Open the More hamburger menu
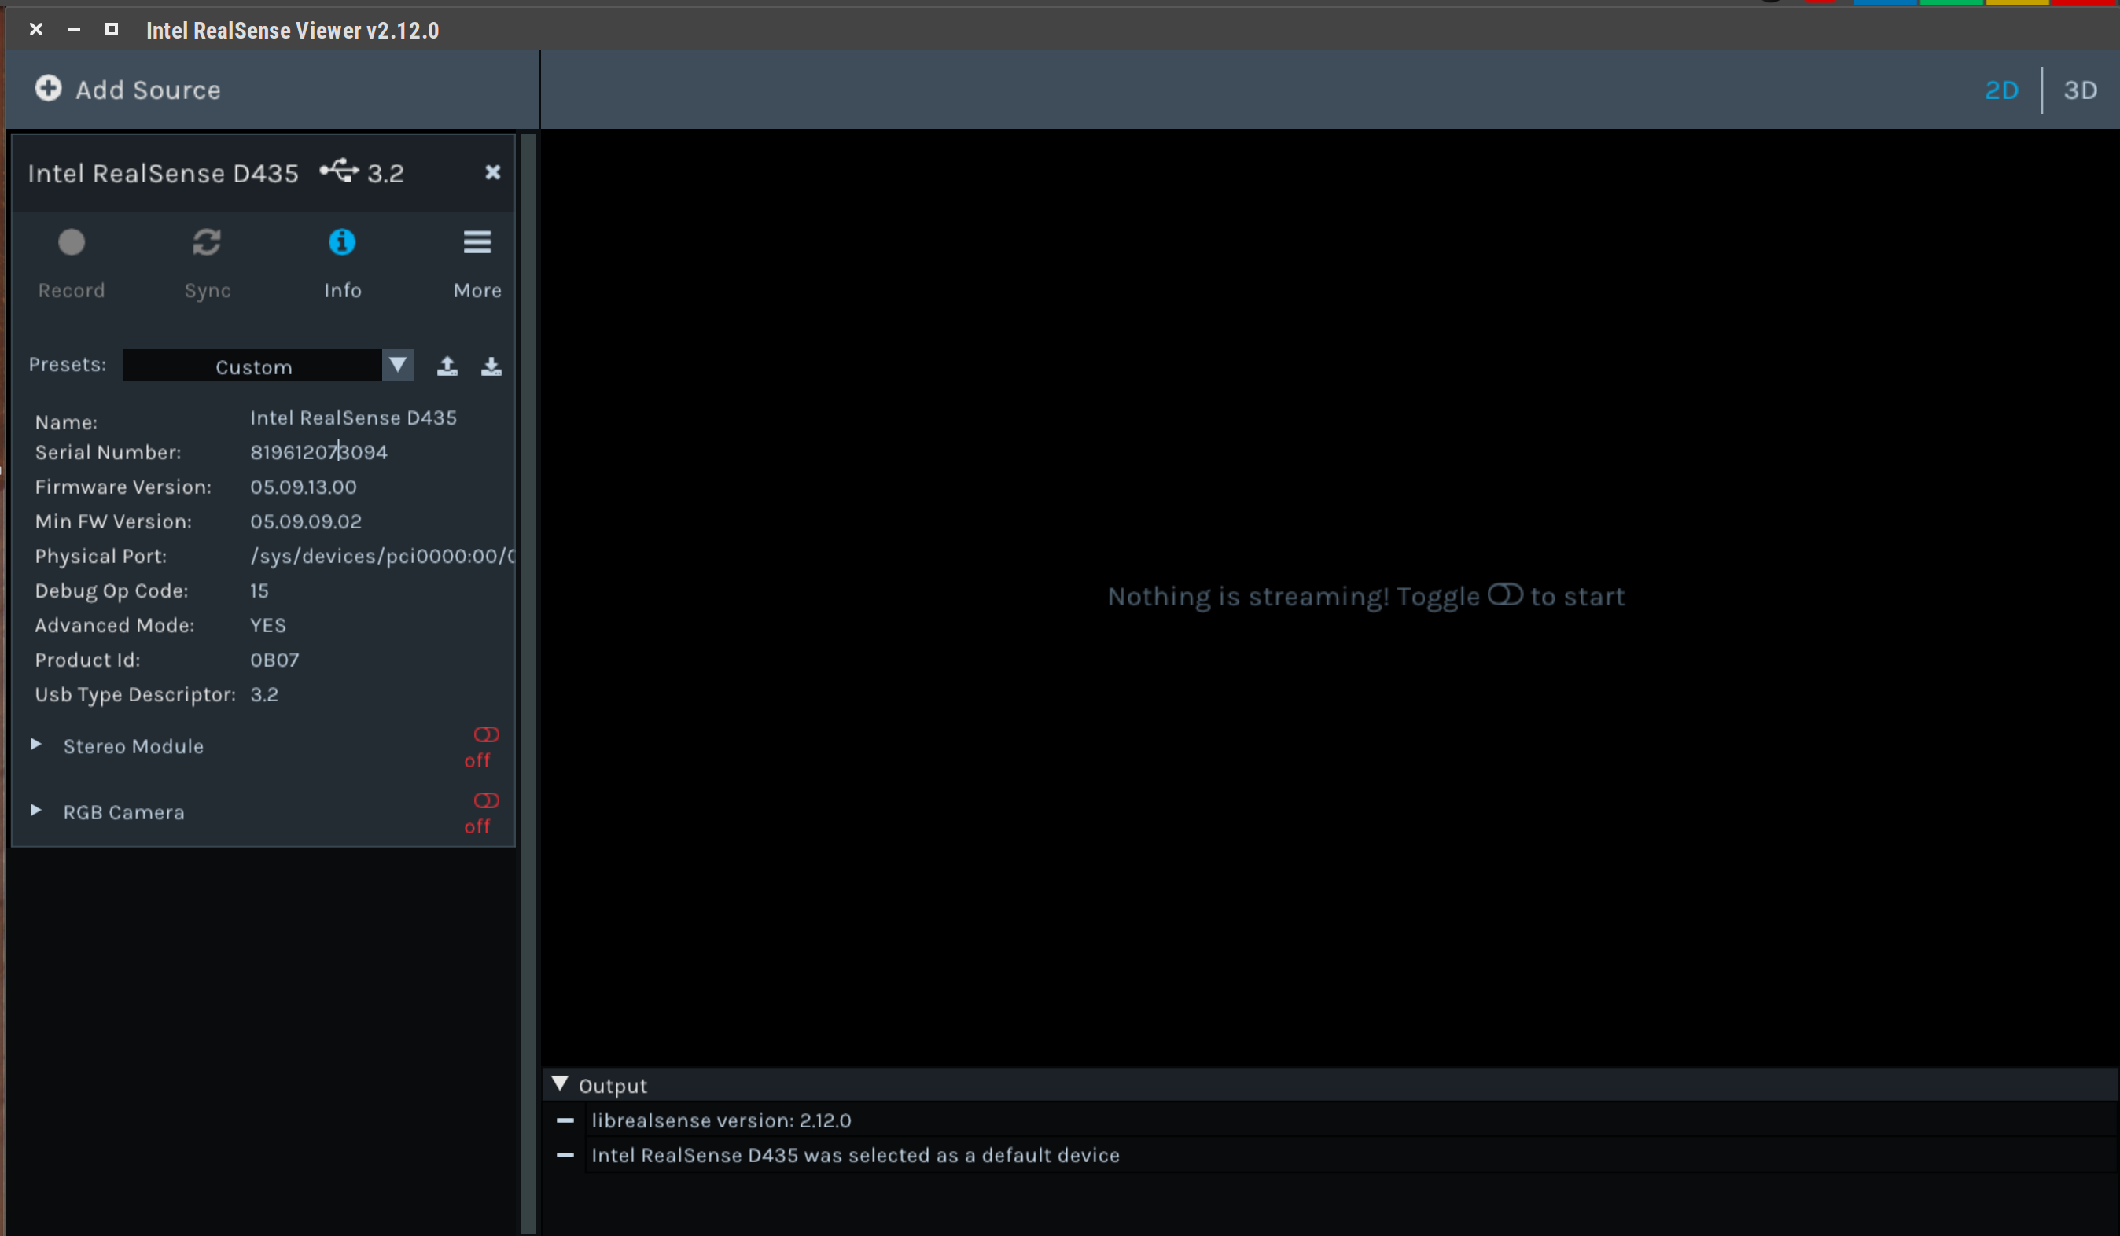 (x=477, y=243)
